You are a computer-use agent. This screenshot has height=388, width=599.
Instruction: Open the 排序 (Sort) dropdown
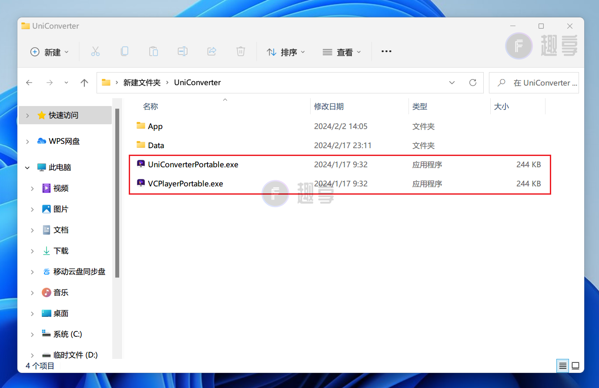point(286,52)
